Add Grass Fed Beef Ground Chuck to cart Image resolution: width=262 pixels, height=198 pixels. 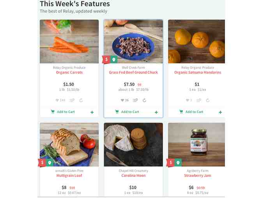(x=127, y=112)
